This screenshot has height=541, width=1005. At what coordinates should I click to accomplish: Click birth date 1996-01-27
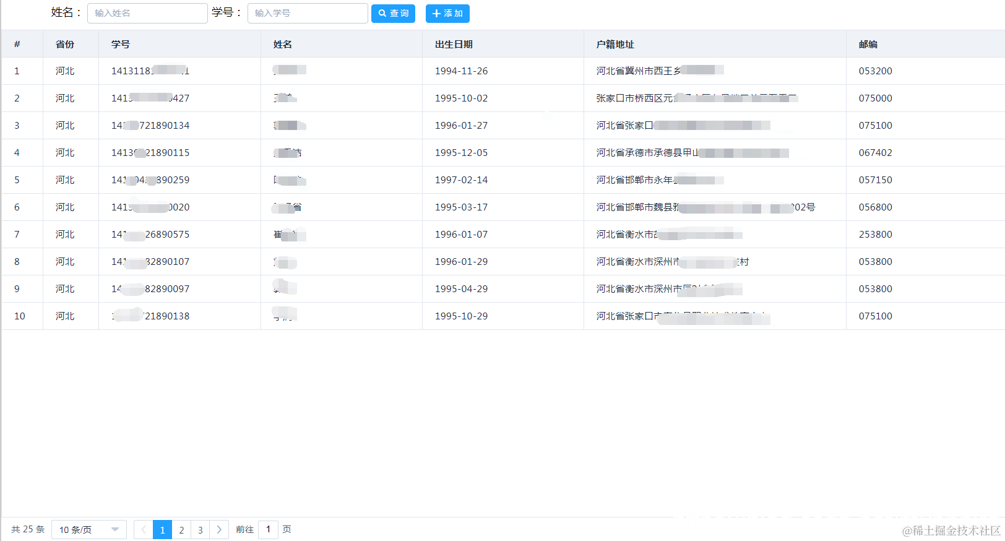461,126
